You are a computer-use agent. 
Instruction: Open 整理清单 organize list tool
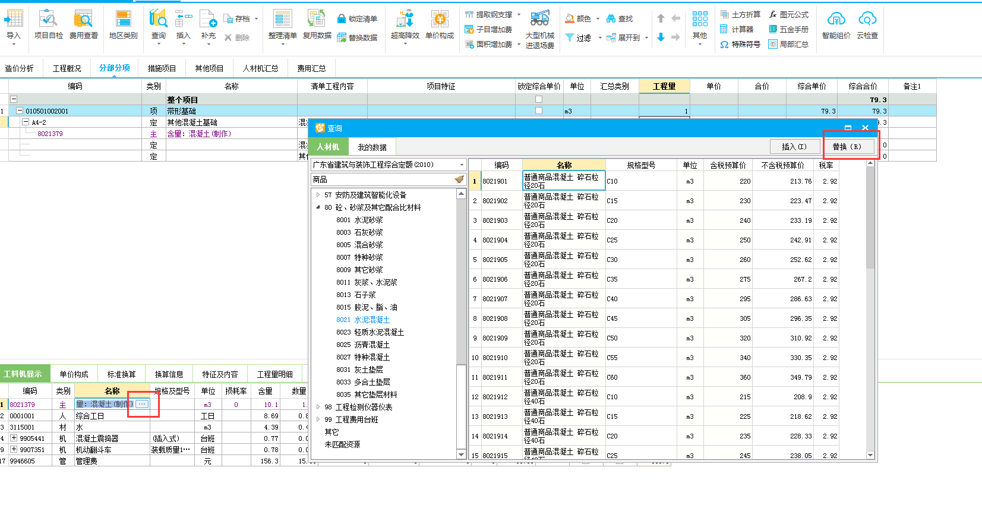(282, 25)
